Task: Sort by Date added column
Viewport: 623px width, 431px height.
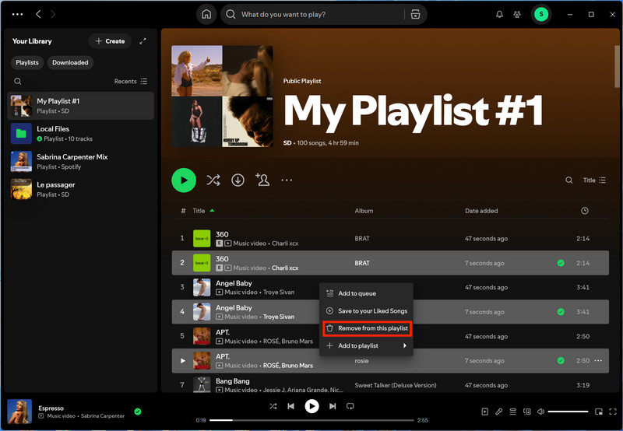Action: (x=481, y=211)
